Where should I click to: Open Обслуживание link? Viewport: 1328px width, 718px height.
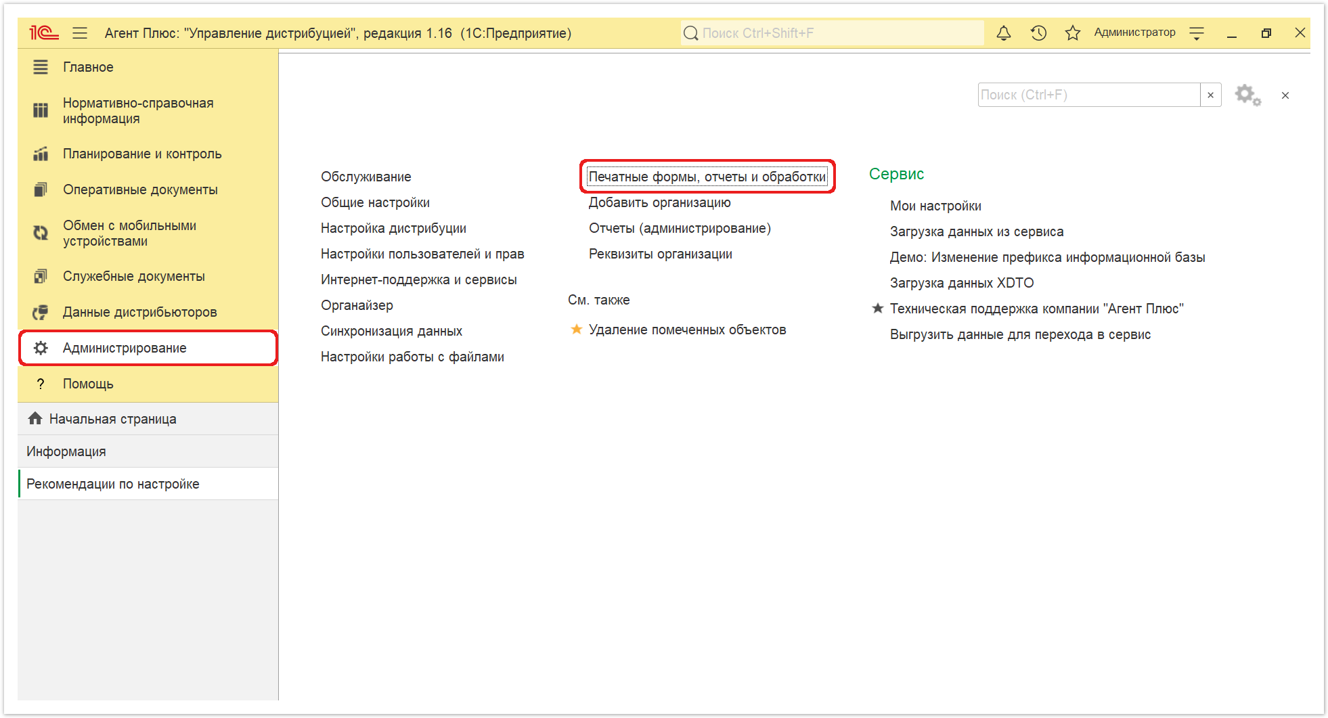tap(366, 177)
